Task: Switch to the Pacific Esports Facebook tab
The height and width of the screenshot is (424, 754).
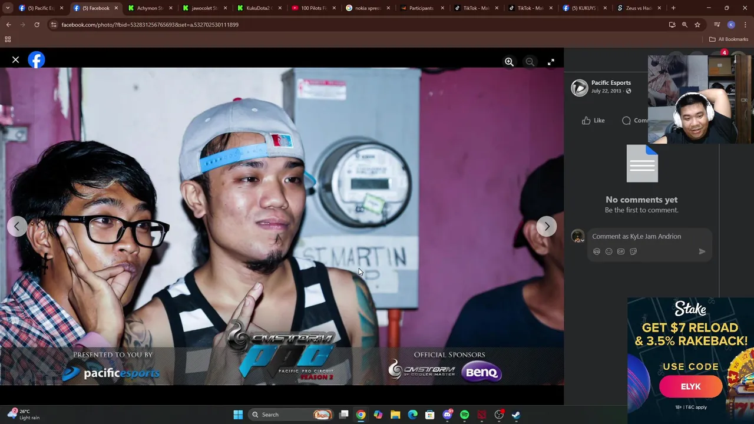Action: (40, 8)
